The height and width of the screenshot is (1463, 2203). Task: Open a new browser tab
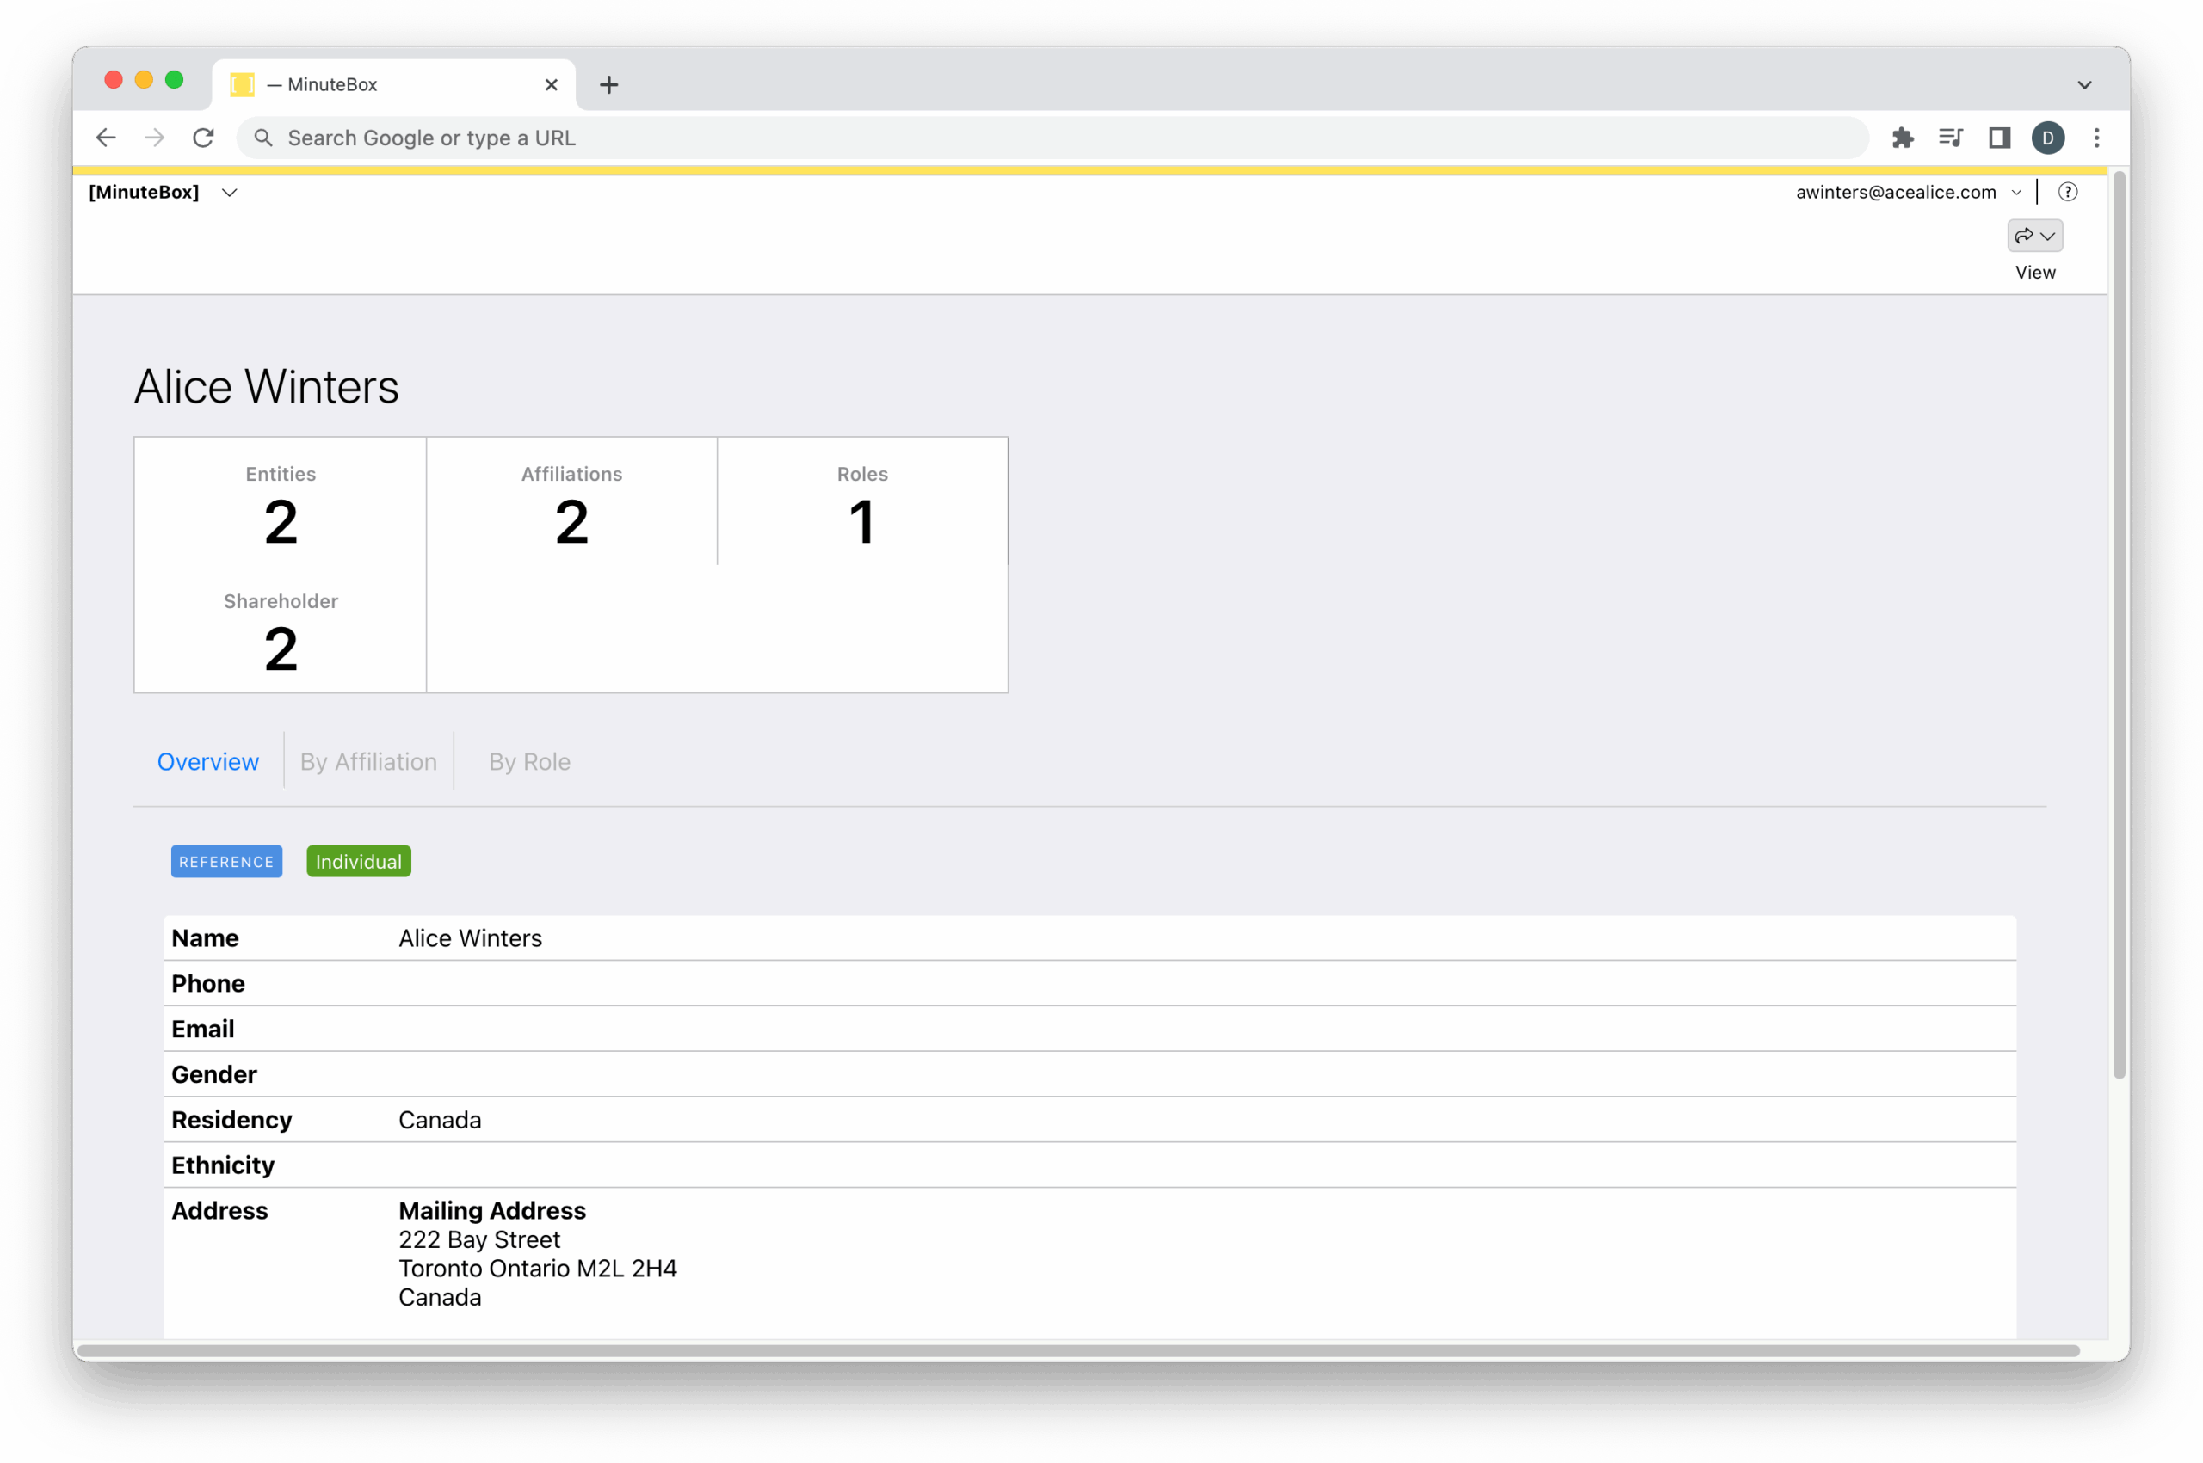click(608, 85)
